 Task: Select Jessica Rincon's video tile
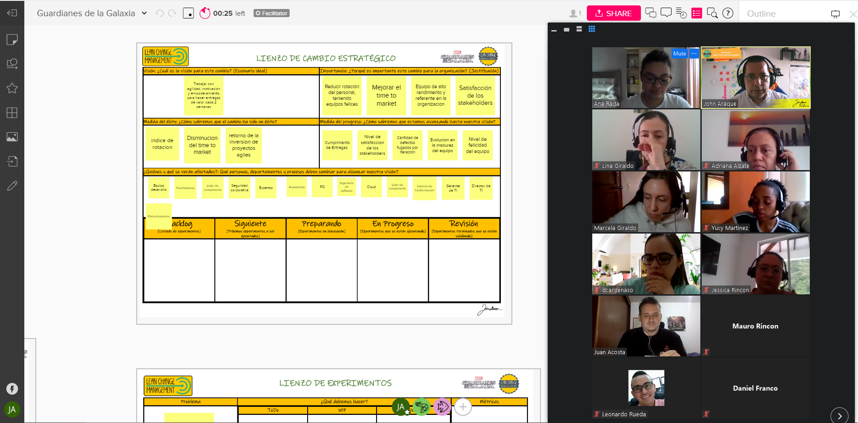[x=756, y=264]
